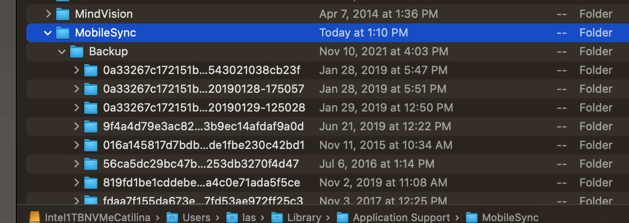Go to Application Support in path bar
Image resolution: width=629 pixels, height=223 pixels.
[401, 217]
